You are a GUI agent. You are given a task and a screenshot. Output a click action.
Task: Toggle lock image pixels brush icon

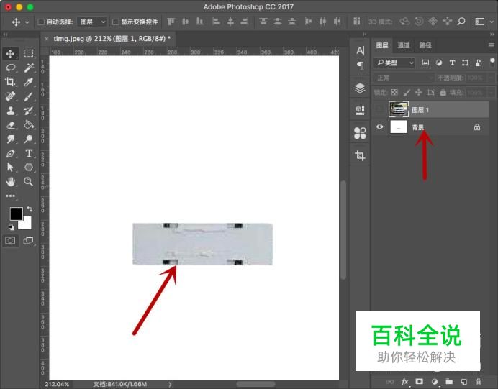coord(407,92)
